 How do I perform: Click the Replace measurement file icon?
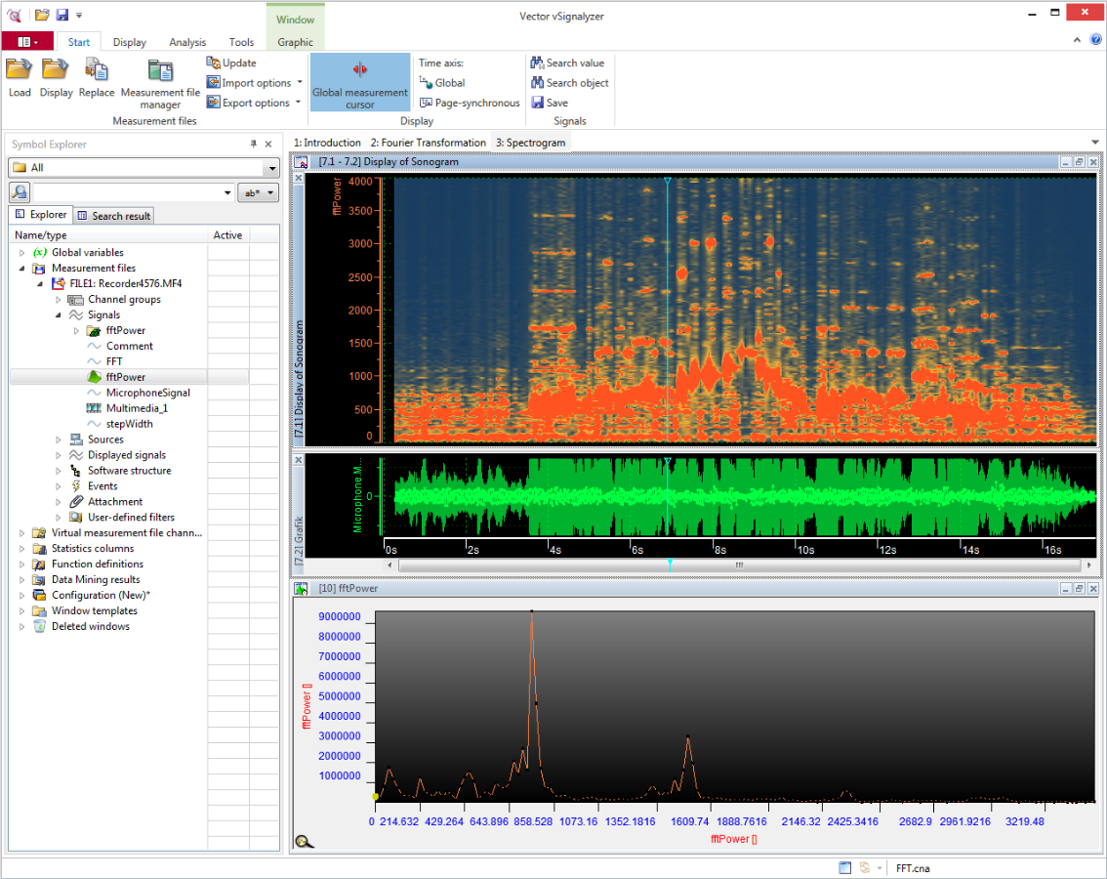point(96,70)
